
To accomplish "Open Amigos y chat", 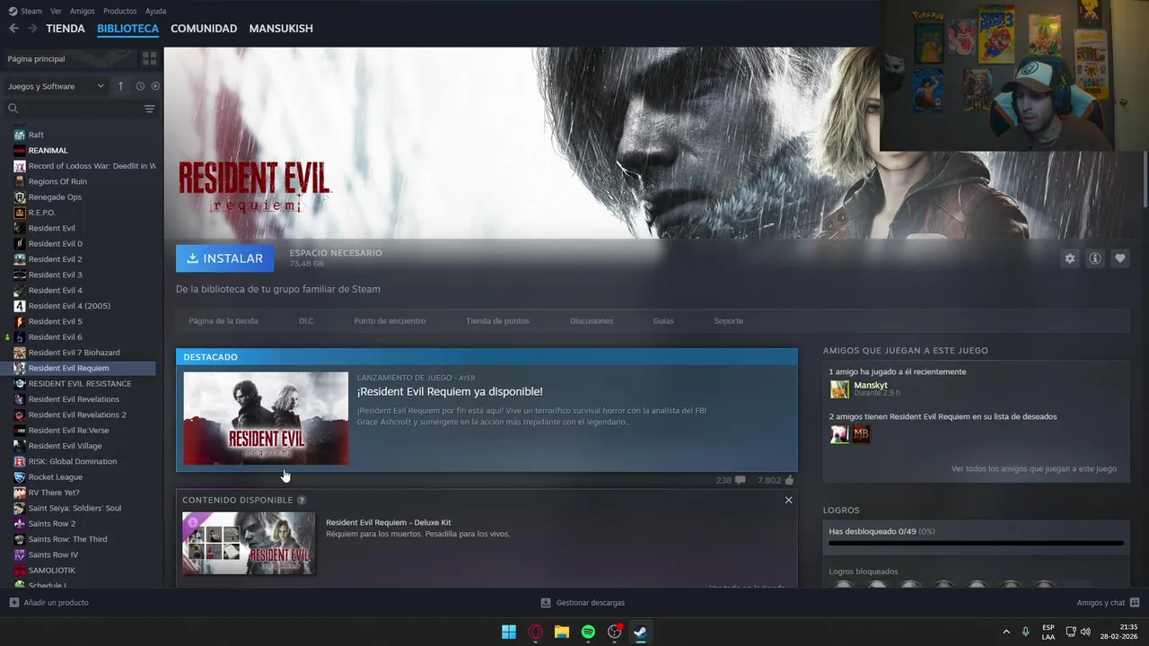I will (1108, 602).
